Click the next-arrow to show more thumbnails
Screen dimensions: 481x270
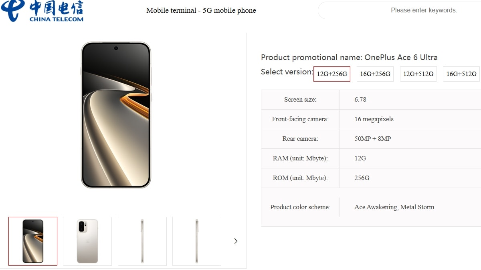tap(236, 241)
